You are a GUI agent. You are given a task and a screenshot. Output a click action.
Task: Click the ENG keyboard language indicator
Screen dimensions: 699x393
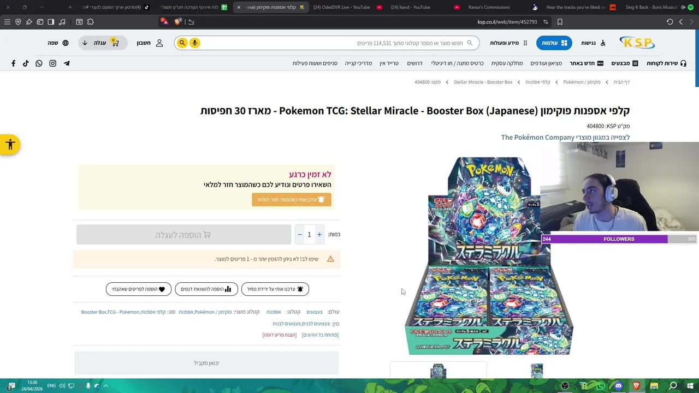point(51,386)
